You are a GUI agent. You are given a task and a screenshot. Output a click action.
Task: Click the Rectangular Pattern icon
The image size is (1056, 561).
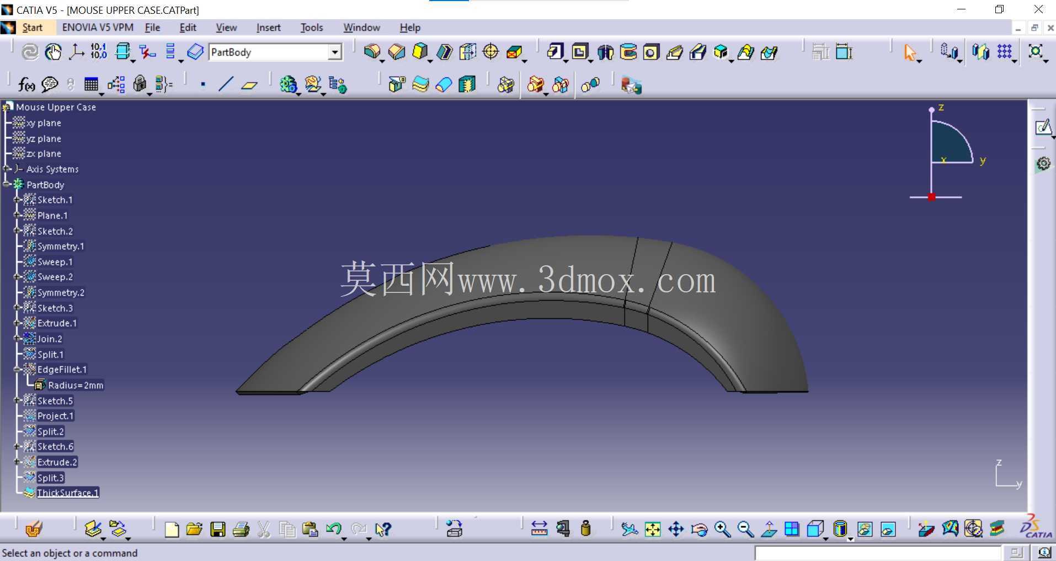click(1004, 52)
